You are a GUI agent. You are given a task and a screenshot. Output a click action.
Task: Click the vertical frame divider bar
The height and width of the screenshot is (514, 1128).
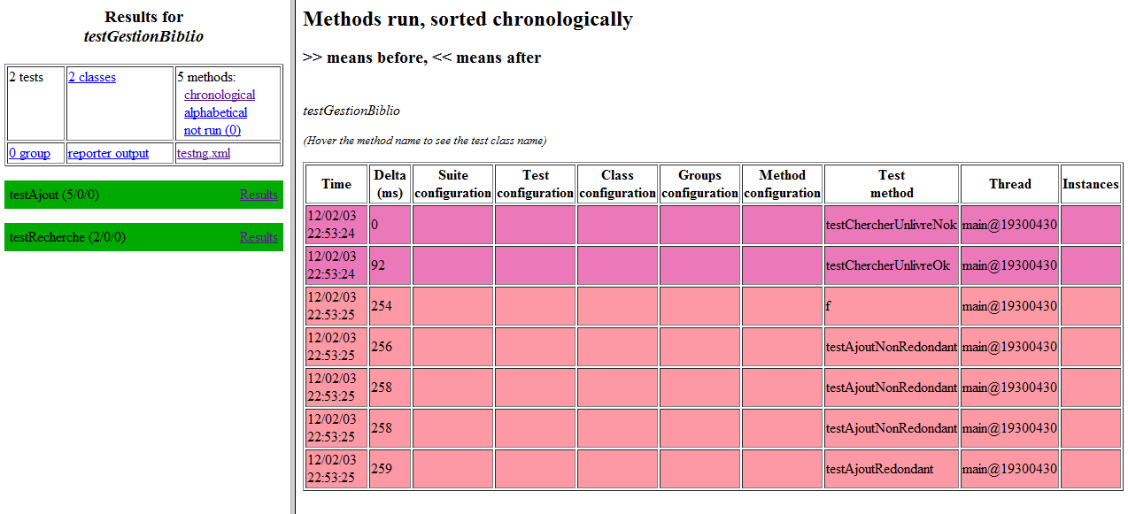[x=292, y=257]
